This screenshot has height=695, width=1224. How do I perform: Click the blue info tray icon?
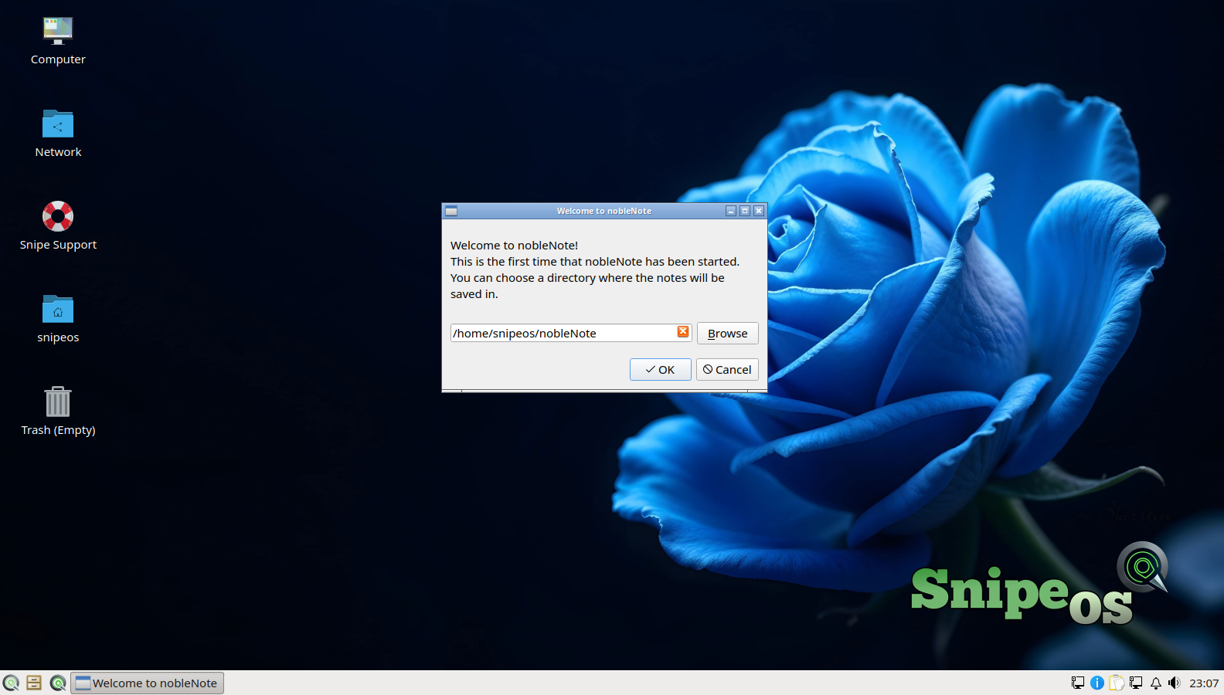click(1097, 683)
